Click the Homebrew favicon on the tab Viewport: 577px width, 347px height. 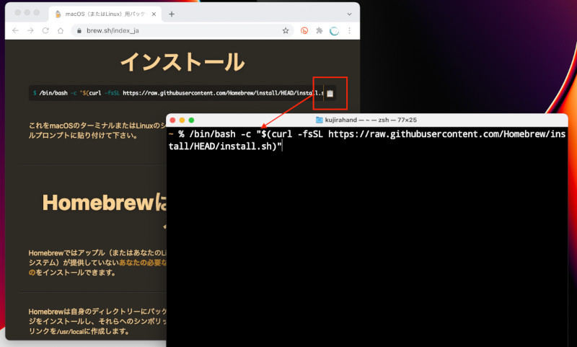(58, 14)
